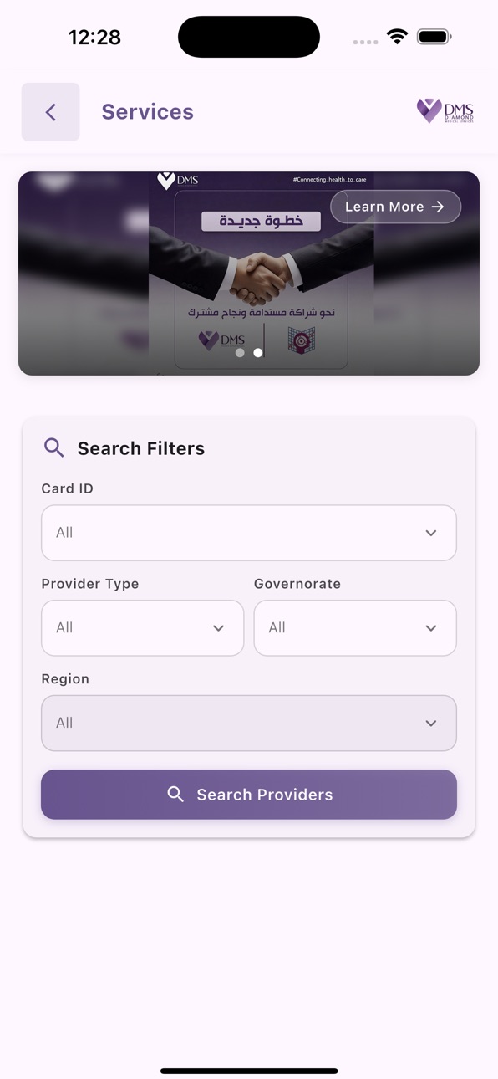Image resolution: width=498 pixels, height=1079 pixels.
Task: Tap the home indicator bar
Action: tap(249, 1071)
